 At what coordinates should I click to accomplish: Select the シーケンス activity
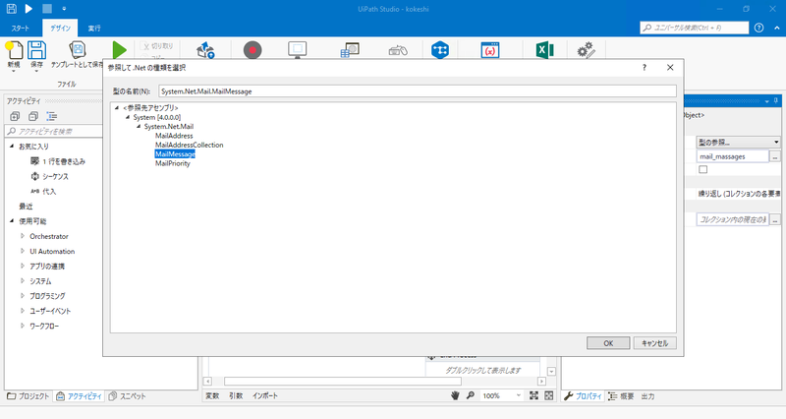[49, 176]
